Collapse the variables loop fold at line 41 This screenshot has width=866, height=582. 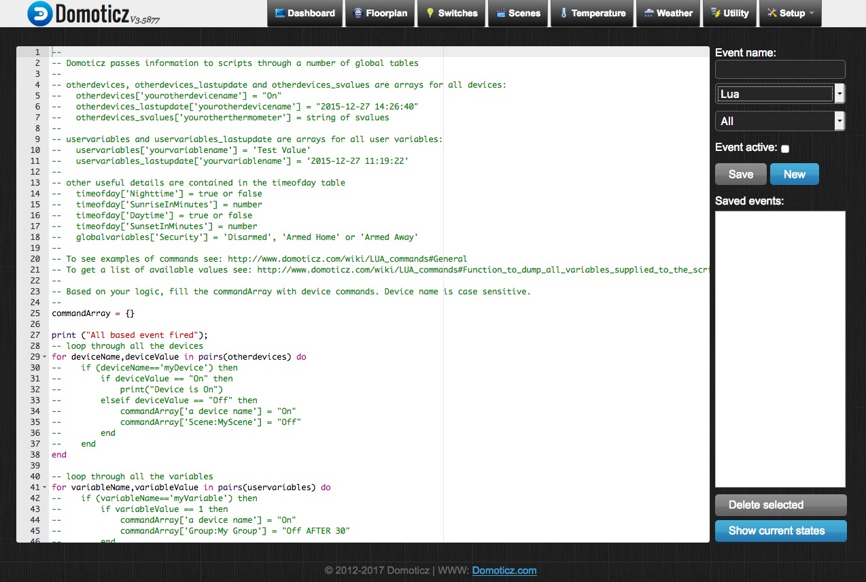coord(44,487)
